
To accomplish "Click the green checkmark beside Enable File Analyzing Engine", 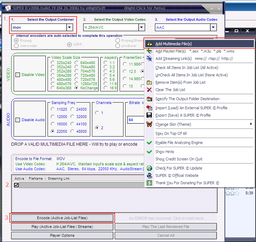I will 149,143.
